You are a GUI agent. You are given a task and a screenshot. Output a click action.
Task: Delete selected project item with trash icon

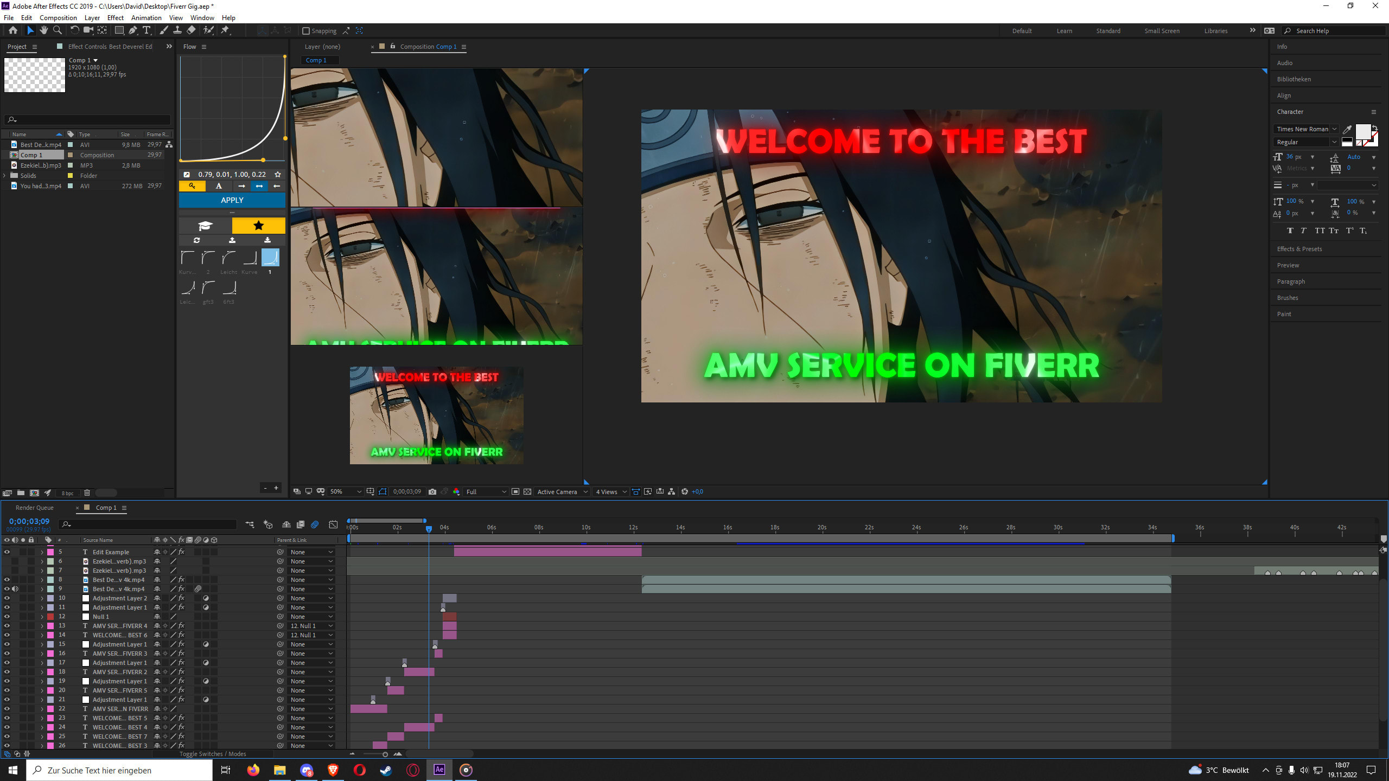pos(87,493)
